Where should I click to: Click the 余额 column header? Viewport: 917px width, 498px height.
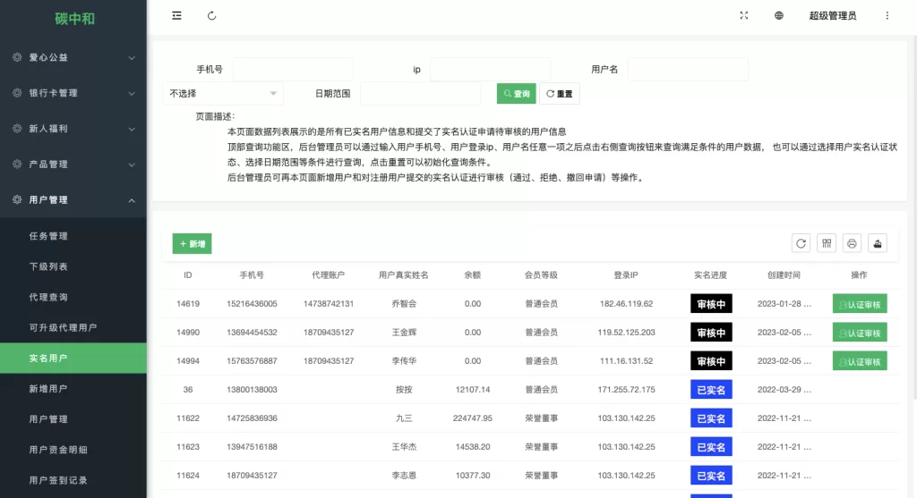[x=473, y=275]
